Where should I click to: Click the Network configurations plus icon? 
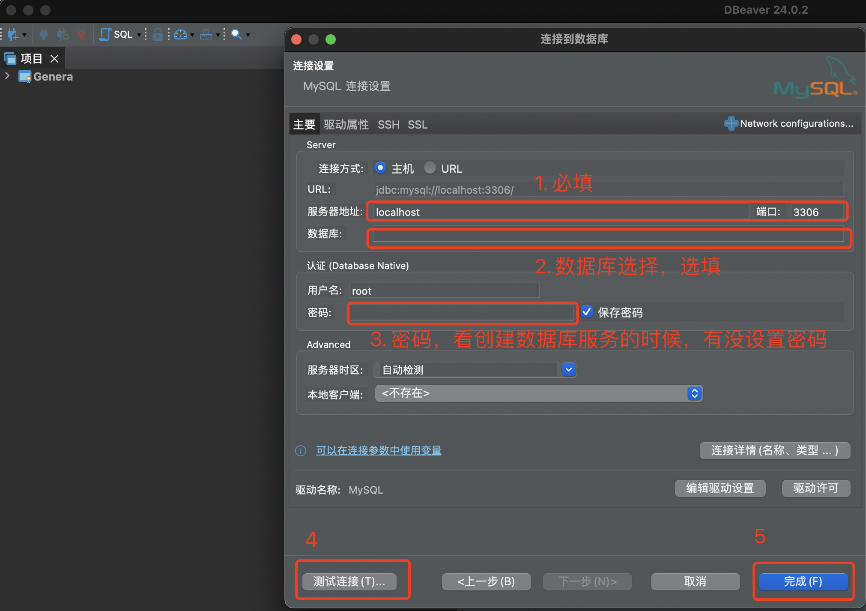[x=731, y=123]
